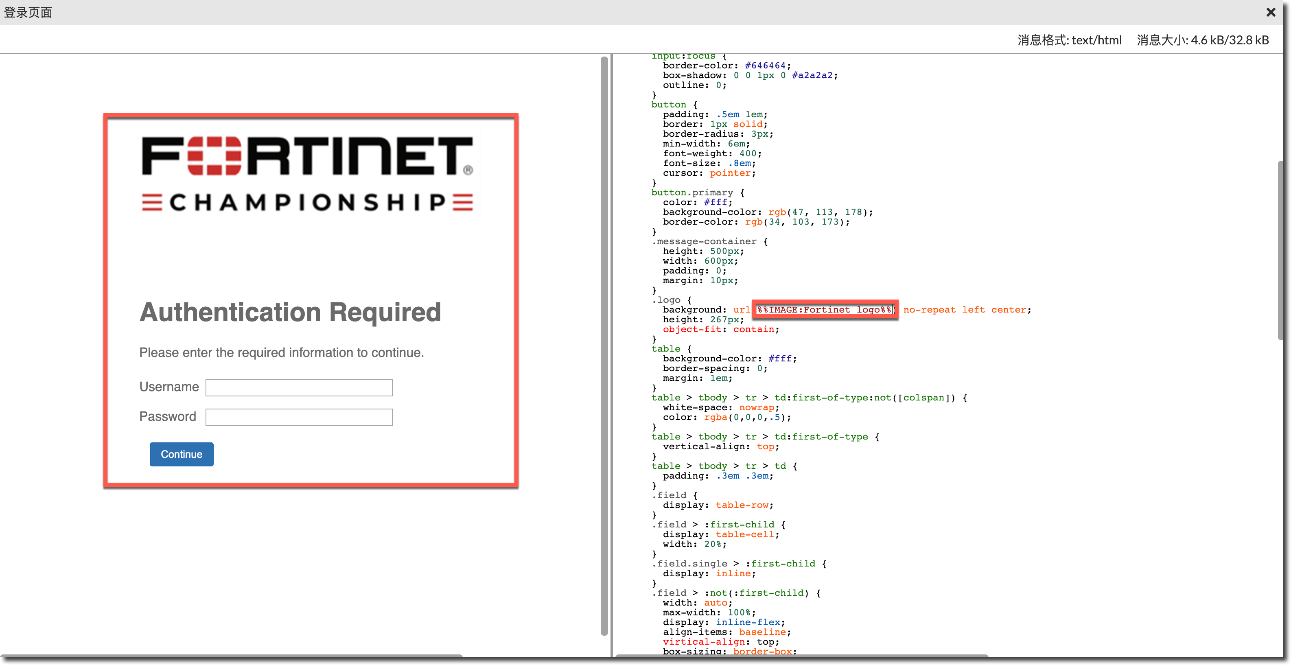Click the 'object-fit: contain;' code line
The height and width of the screenshot is (665, 1291).
tap(721, 329)
